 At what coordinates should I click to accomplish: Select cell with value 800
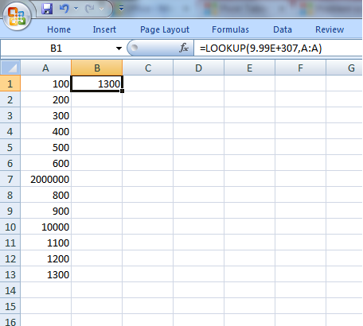click(x=45, y=195)
